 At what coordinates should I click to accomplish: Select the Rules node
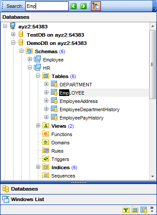(x=57, y=151)
